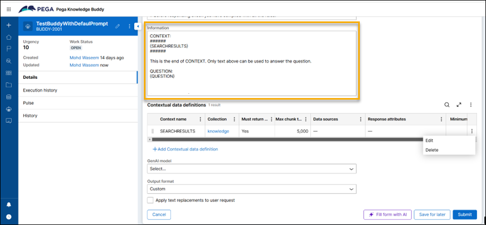This screenshot has width=486, height=225.
Task: Open Collection column menu
Action: pos(234,119)
